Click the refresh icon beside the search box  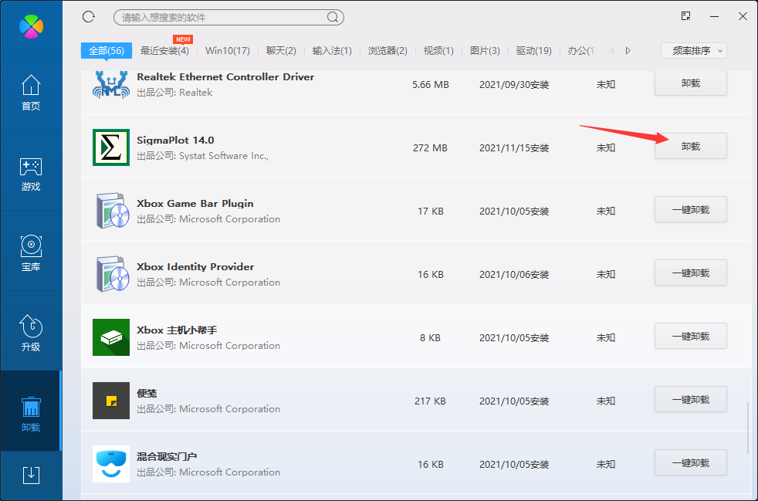click(x=89, y=17)
